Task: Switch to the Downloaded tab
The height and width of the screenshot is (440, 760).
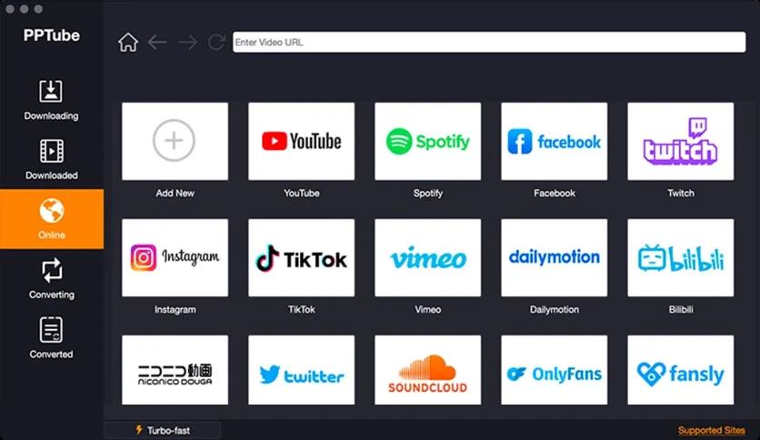Action: 51,159
